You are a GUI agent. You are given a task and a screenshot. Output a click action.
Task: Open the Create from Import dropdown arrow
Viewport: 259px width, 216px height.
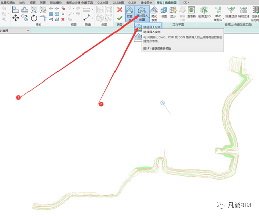pyautogui.click(x=149, y=18)
